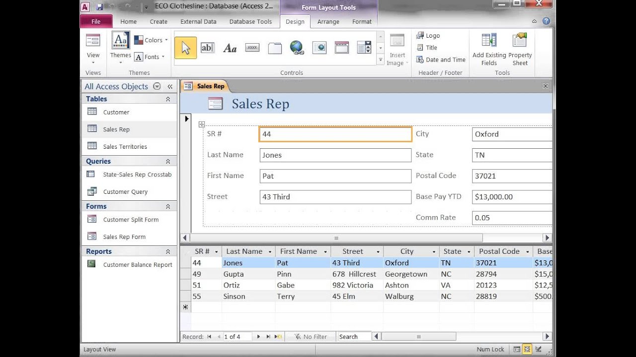Viewport: 636px width, 357px height.
Task: Open the Fonts theme dropdown
Action: [x=150, y=57]
